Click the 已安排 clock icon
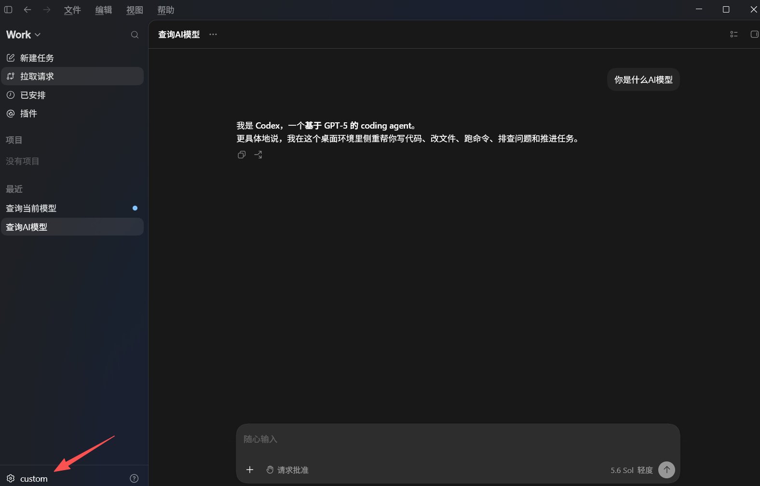The height and width of the screenshot is (486, 760). [11, 95]
